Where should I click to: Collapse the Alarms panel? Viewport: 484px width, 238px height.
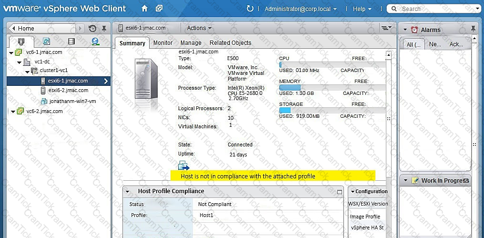[x=404, y=30]
